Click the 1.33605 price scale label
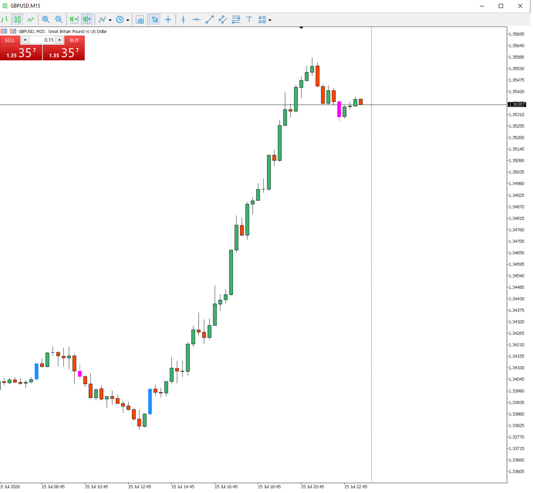The image size is (533, 493). [x=517, y=471]
